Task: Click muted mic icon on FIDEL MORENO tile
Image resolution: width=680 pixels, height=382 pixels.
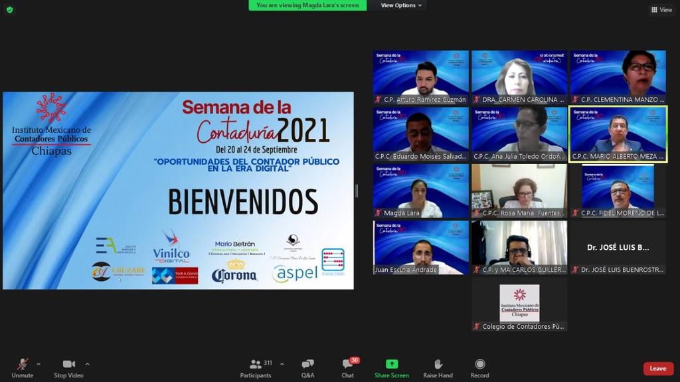Action: (x=575, y=213)
